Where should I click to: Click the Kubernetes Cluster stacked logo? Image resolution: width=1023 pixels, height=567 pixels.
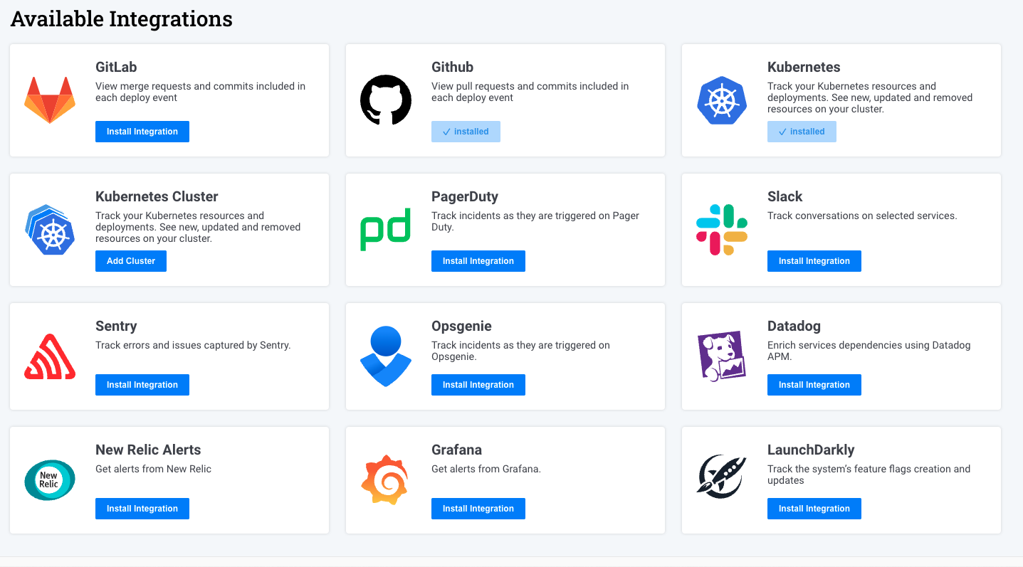pos(50,230)
